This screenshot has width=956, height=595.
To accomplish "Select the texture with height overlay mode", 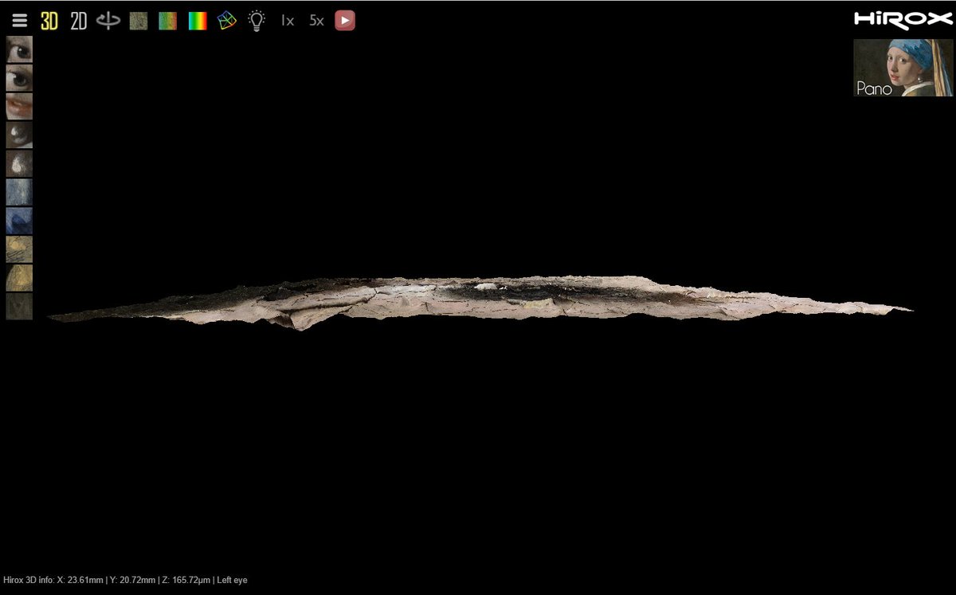I will [167, 21].
